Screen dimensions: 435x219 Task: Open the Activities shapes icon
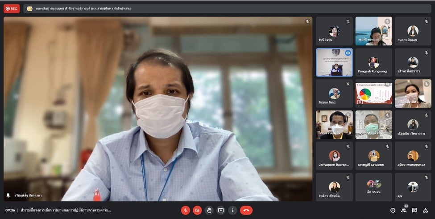tap(426, 210)
